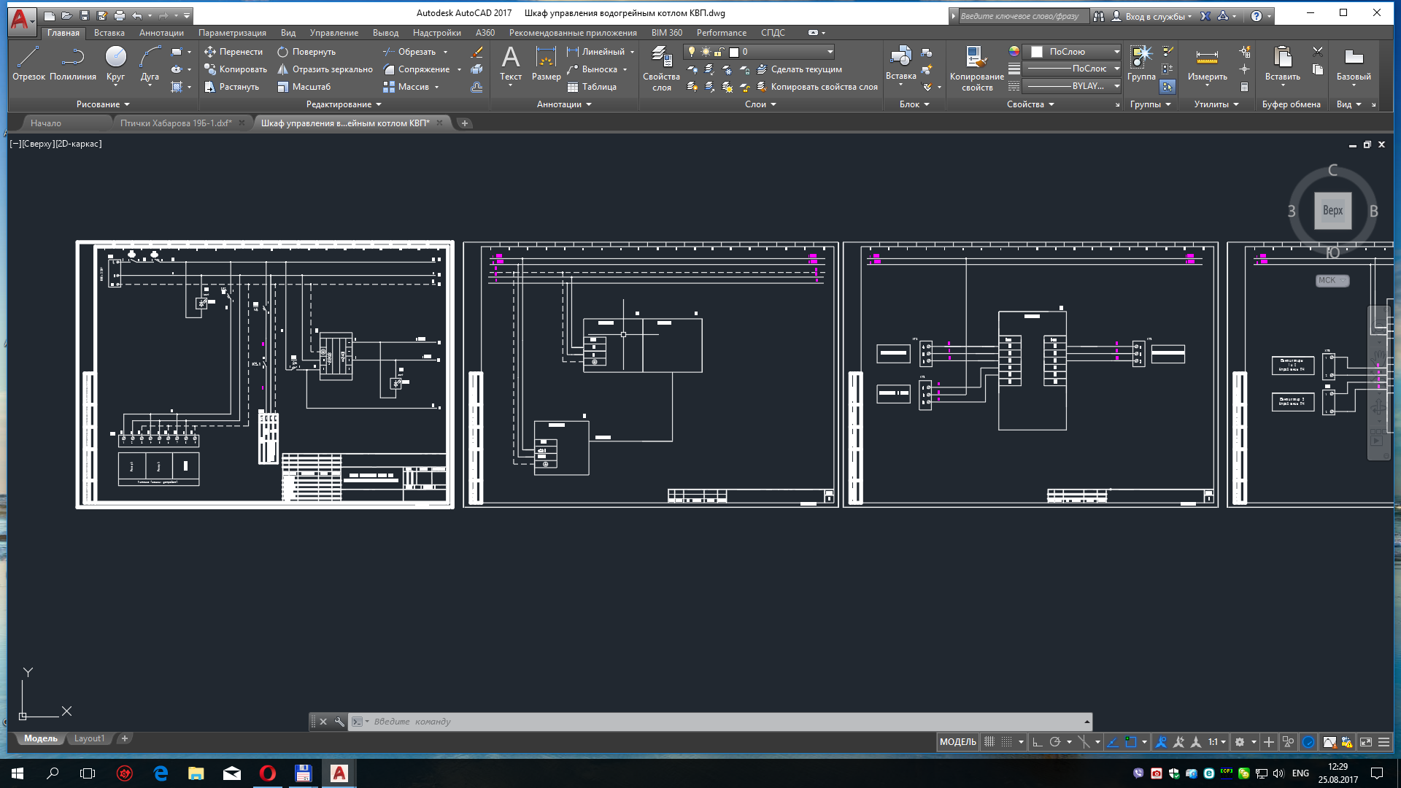Click the Перенести (Move) tool

click(233, 52)
